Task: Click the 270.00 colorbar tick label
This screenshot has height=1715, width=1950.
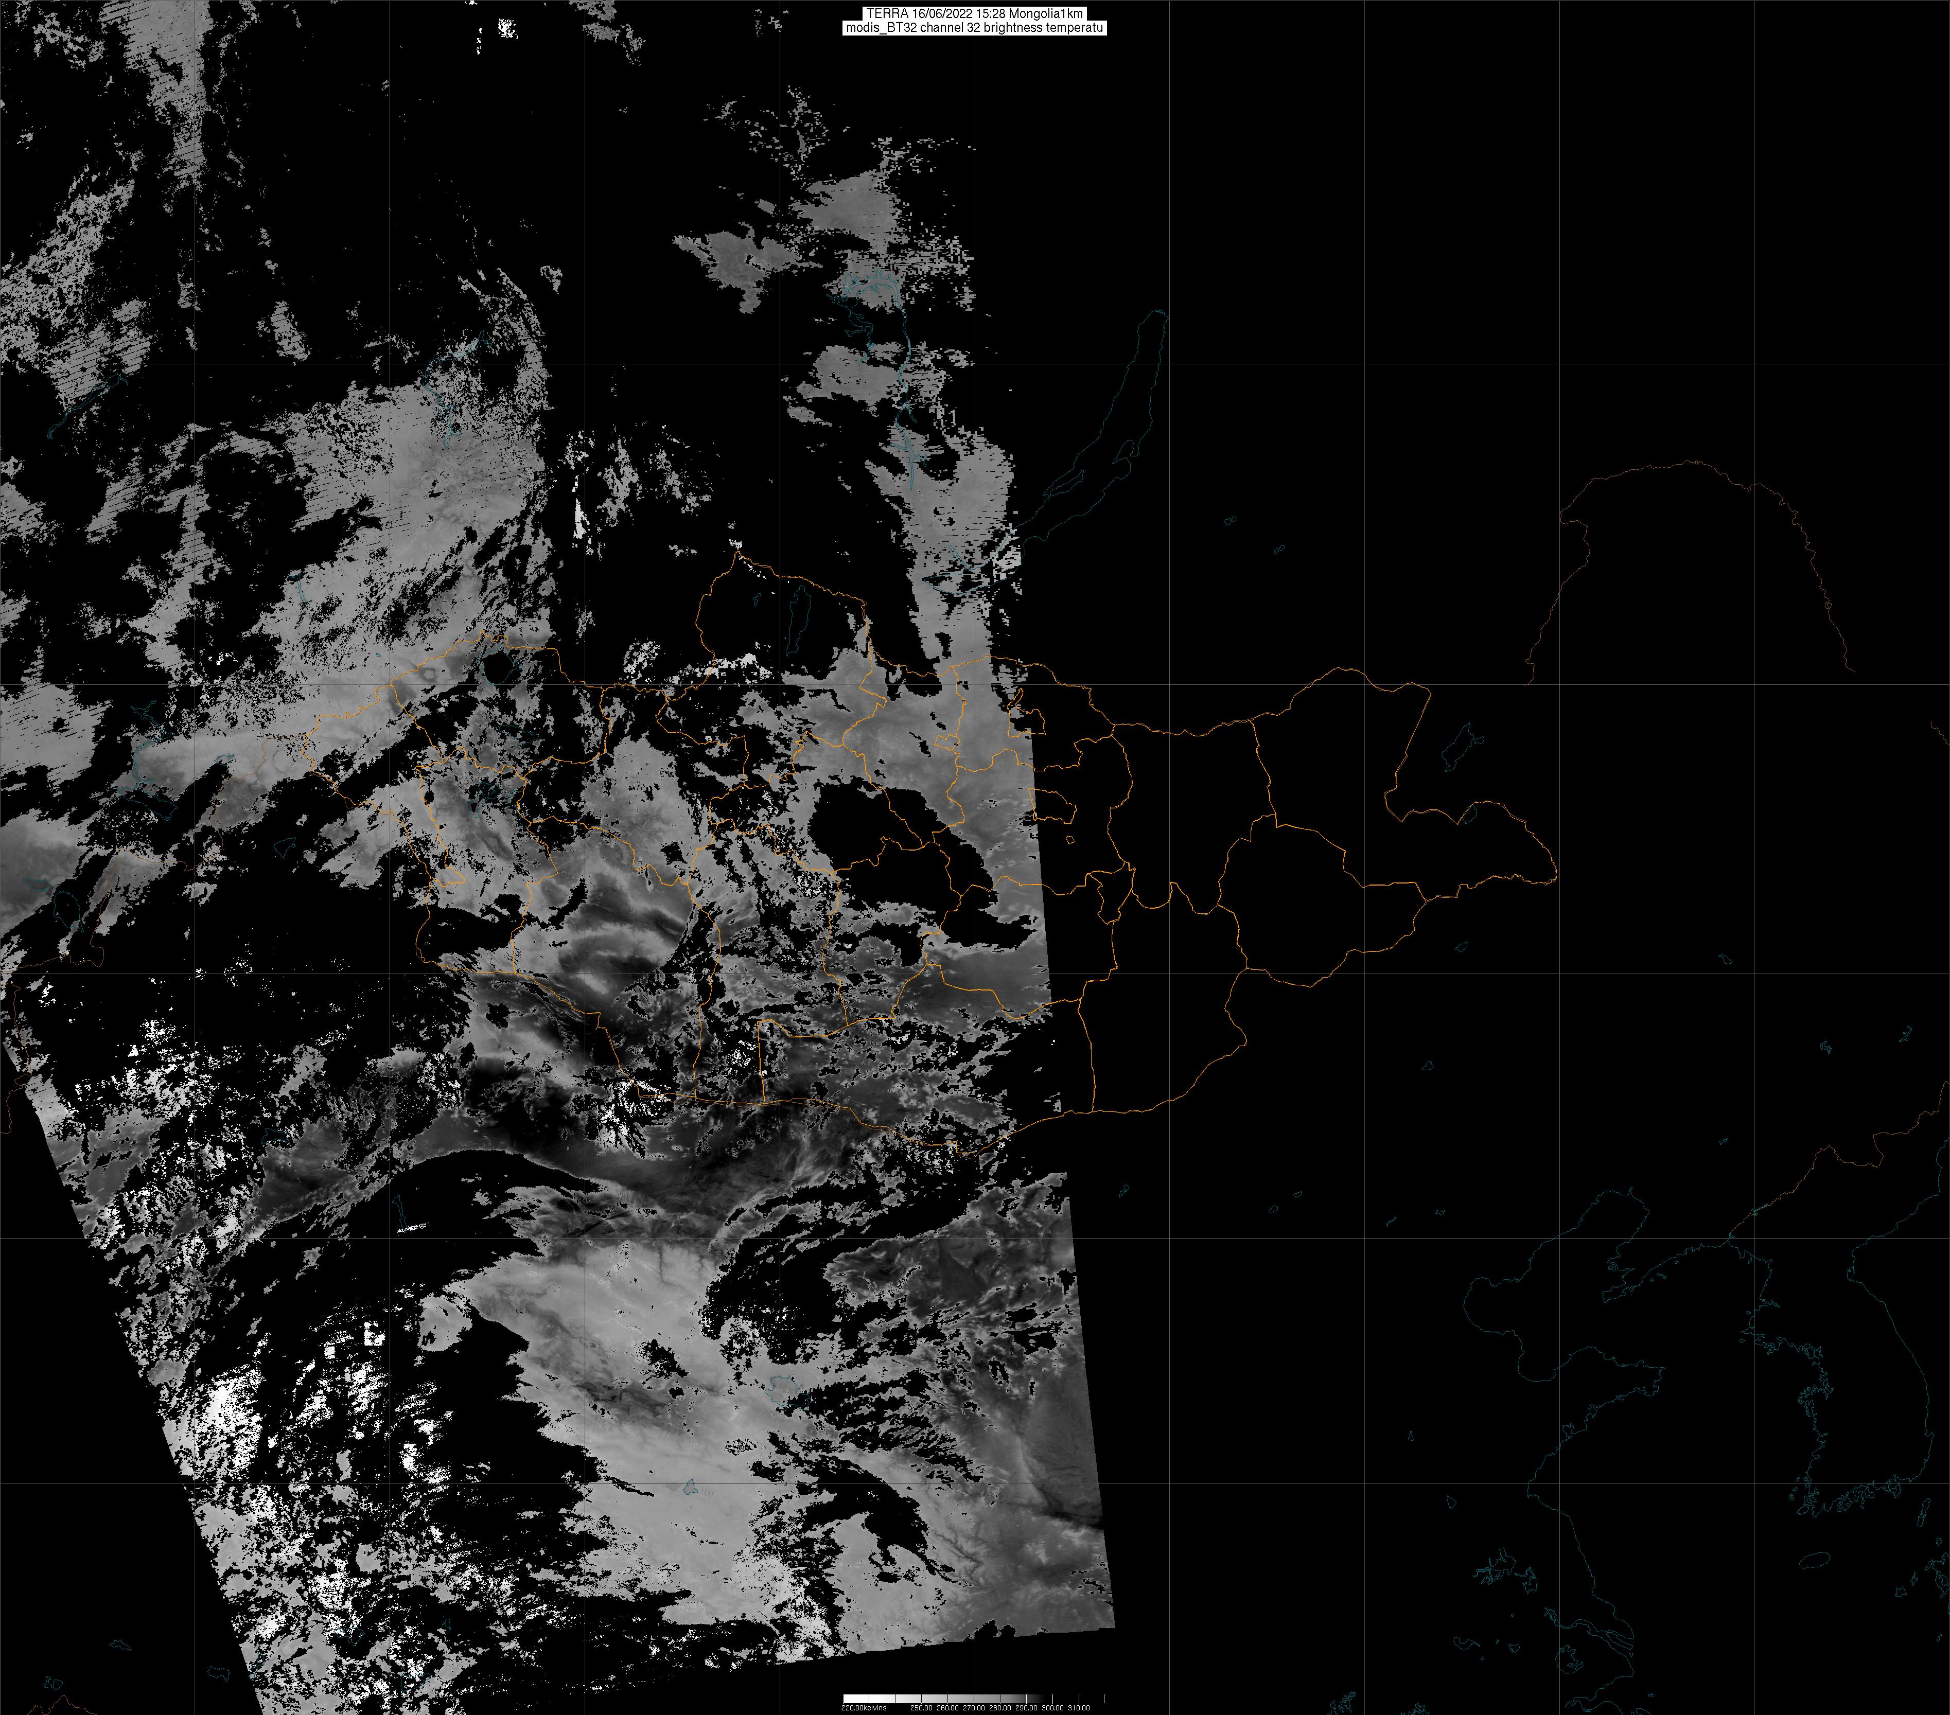Action: point(974,1707)
